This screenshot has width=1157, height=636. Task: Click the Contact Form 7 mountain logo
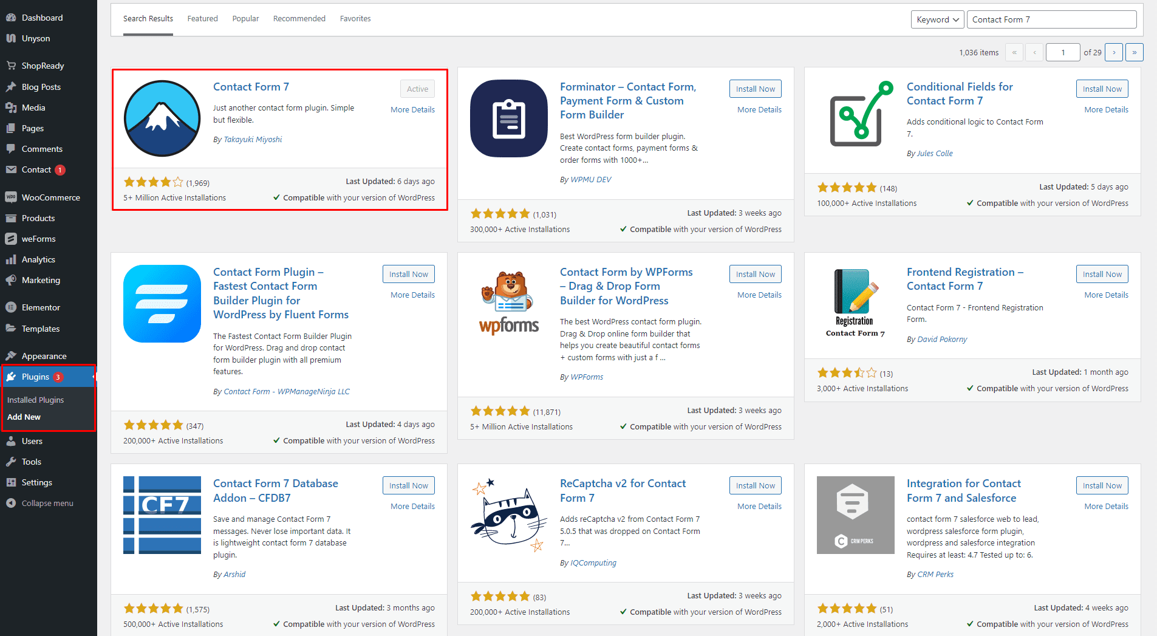click(x=162, y=118)
